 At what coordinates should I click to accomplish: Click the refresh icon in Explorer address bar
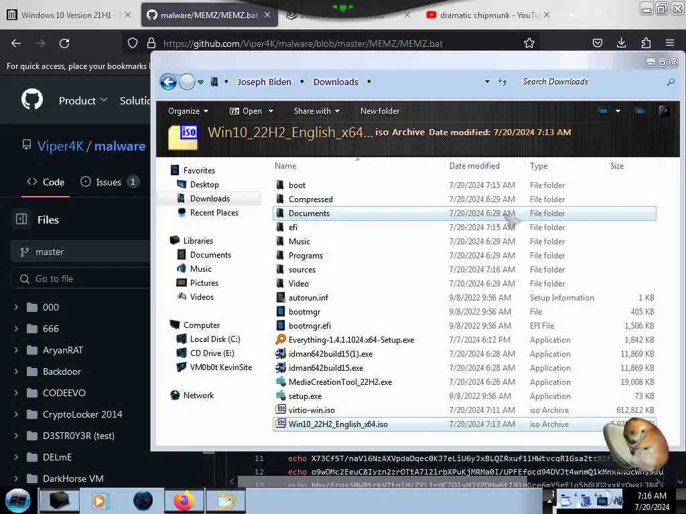click(x=502, y=82)
